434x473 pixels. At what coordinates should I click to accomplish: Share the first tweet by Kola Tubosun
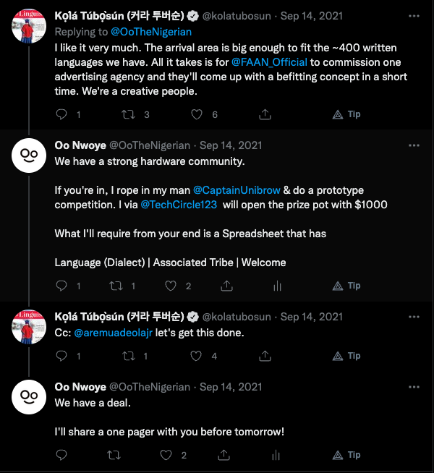click(265, 114)
